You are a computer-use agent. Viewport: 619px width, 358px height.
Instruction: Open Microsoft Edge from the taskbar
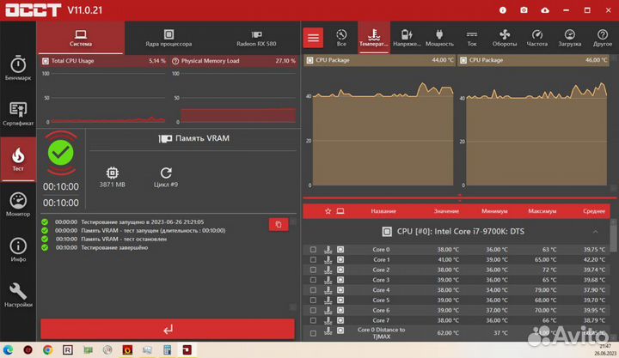pyautogui.click(x=8, y=349)
